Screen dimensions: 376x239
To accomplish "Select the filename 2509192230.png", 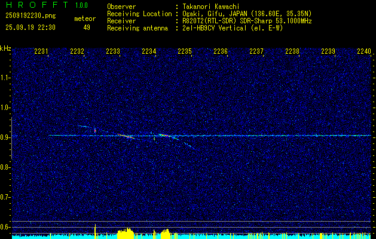I will coord(30,16).
